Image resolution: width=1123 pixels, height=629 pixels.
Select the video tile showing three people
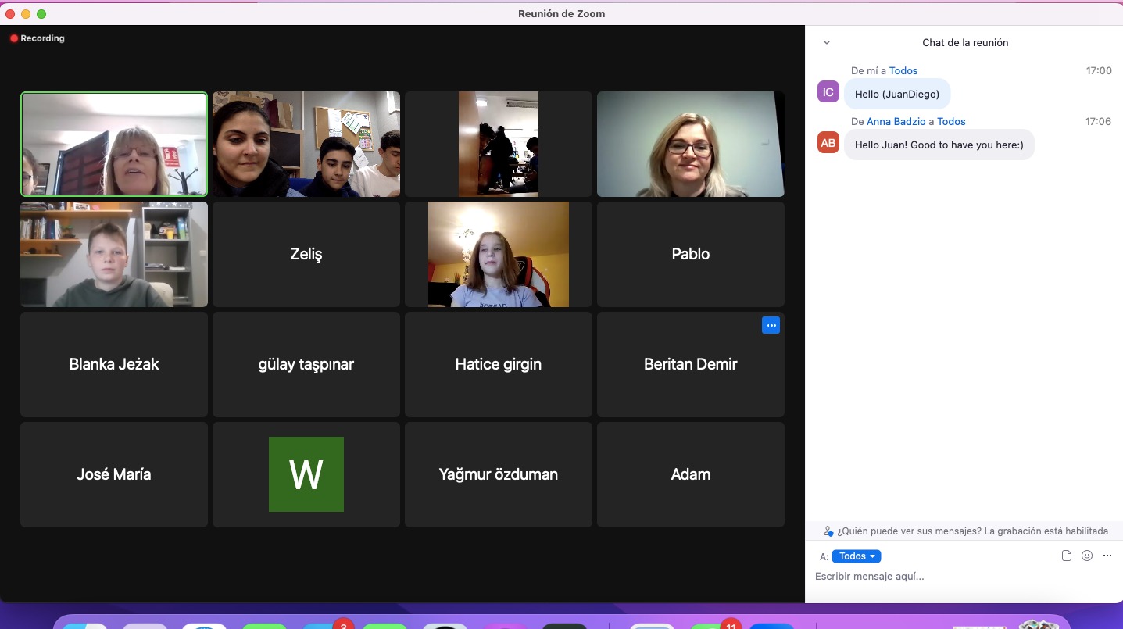coord(306,144)
